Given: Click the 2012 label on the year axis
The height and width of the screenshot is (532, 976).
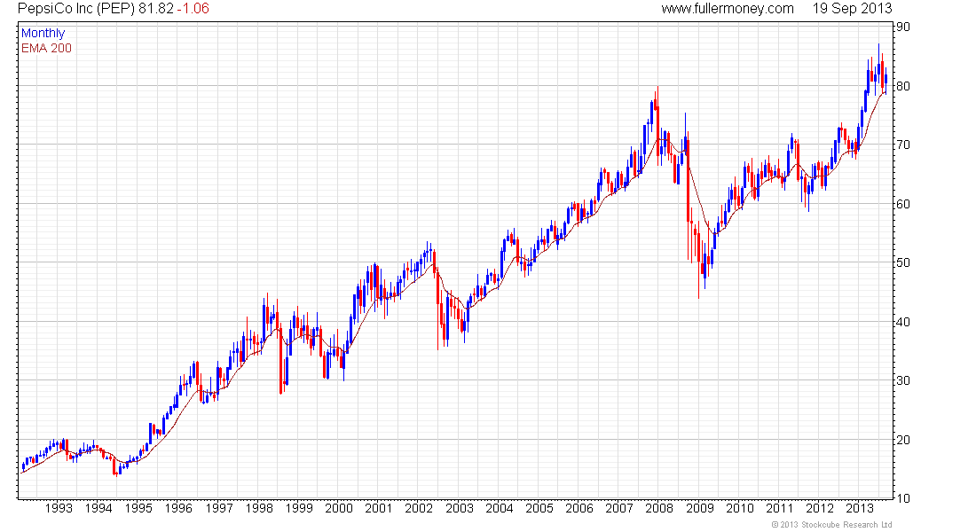Looking at the screenshot, I should [820, 508].
